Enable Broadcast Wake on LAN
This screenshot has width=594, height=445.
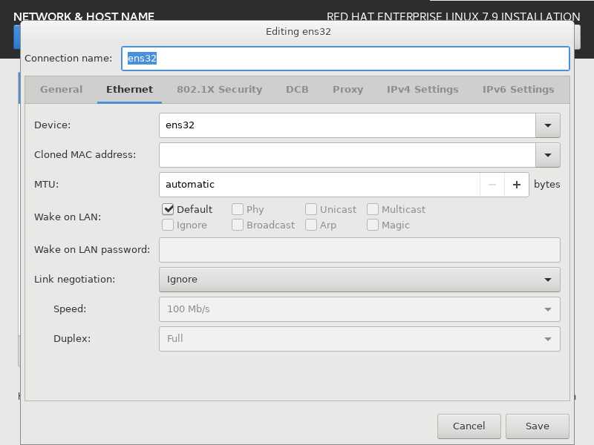coord(238,225)
